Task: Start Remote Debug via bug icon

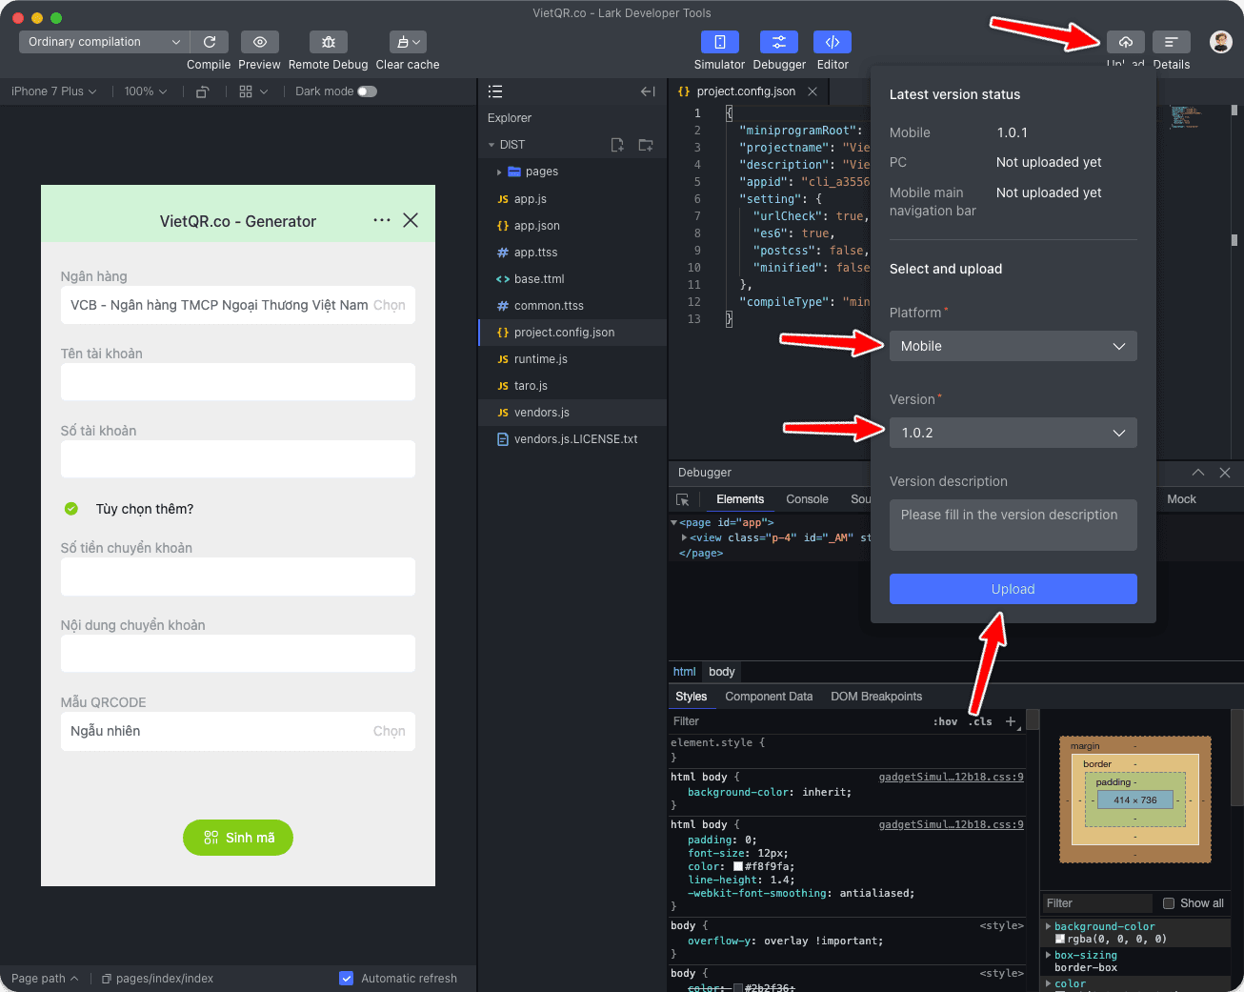Action: [328, 42]
